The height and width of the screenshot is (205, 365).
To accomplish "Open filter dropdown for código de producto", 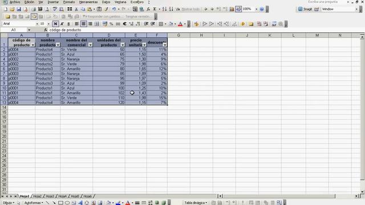I will click(x=33, y=45).
